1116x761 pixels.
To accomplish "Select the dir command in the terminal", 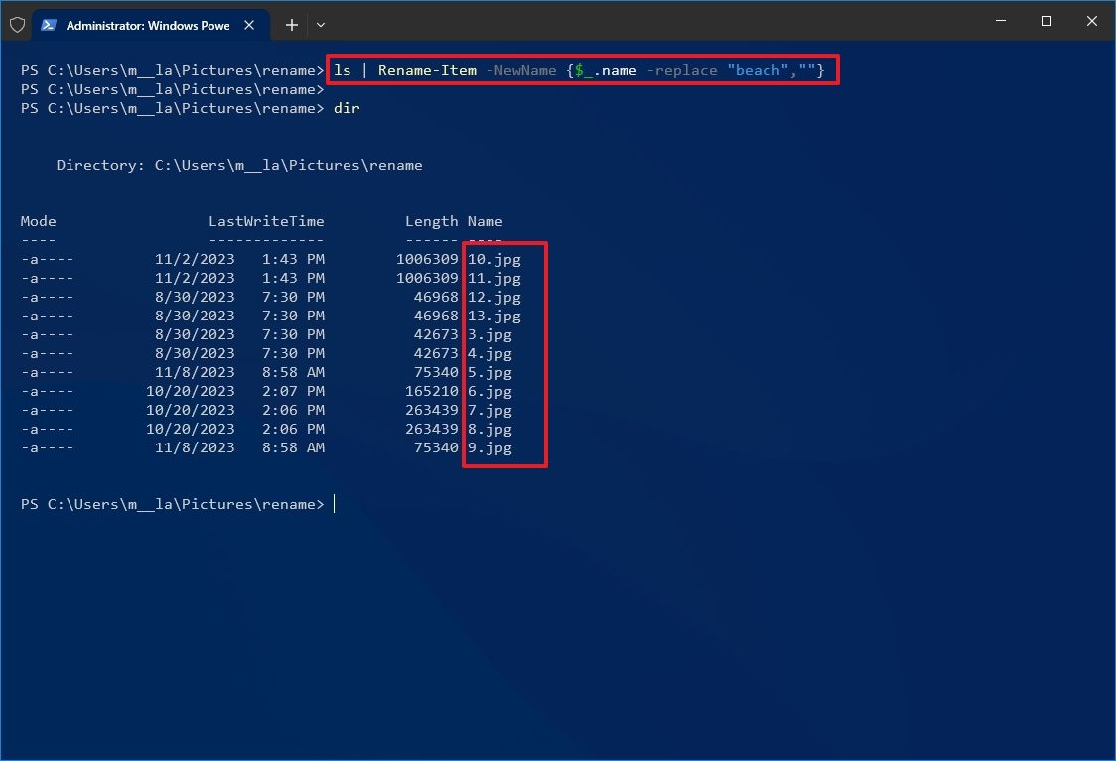I will tap(347, 108).
